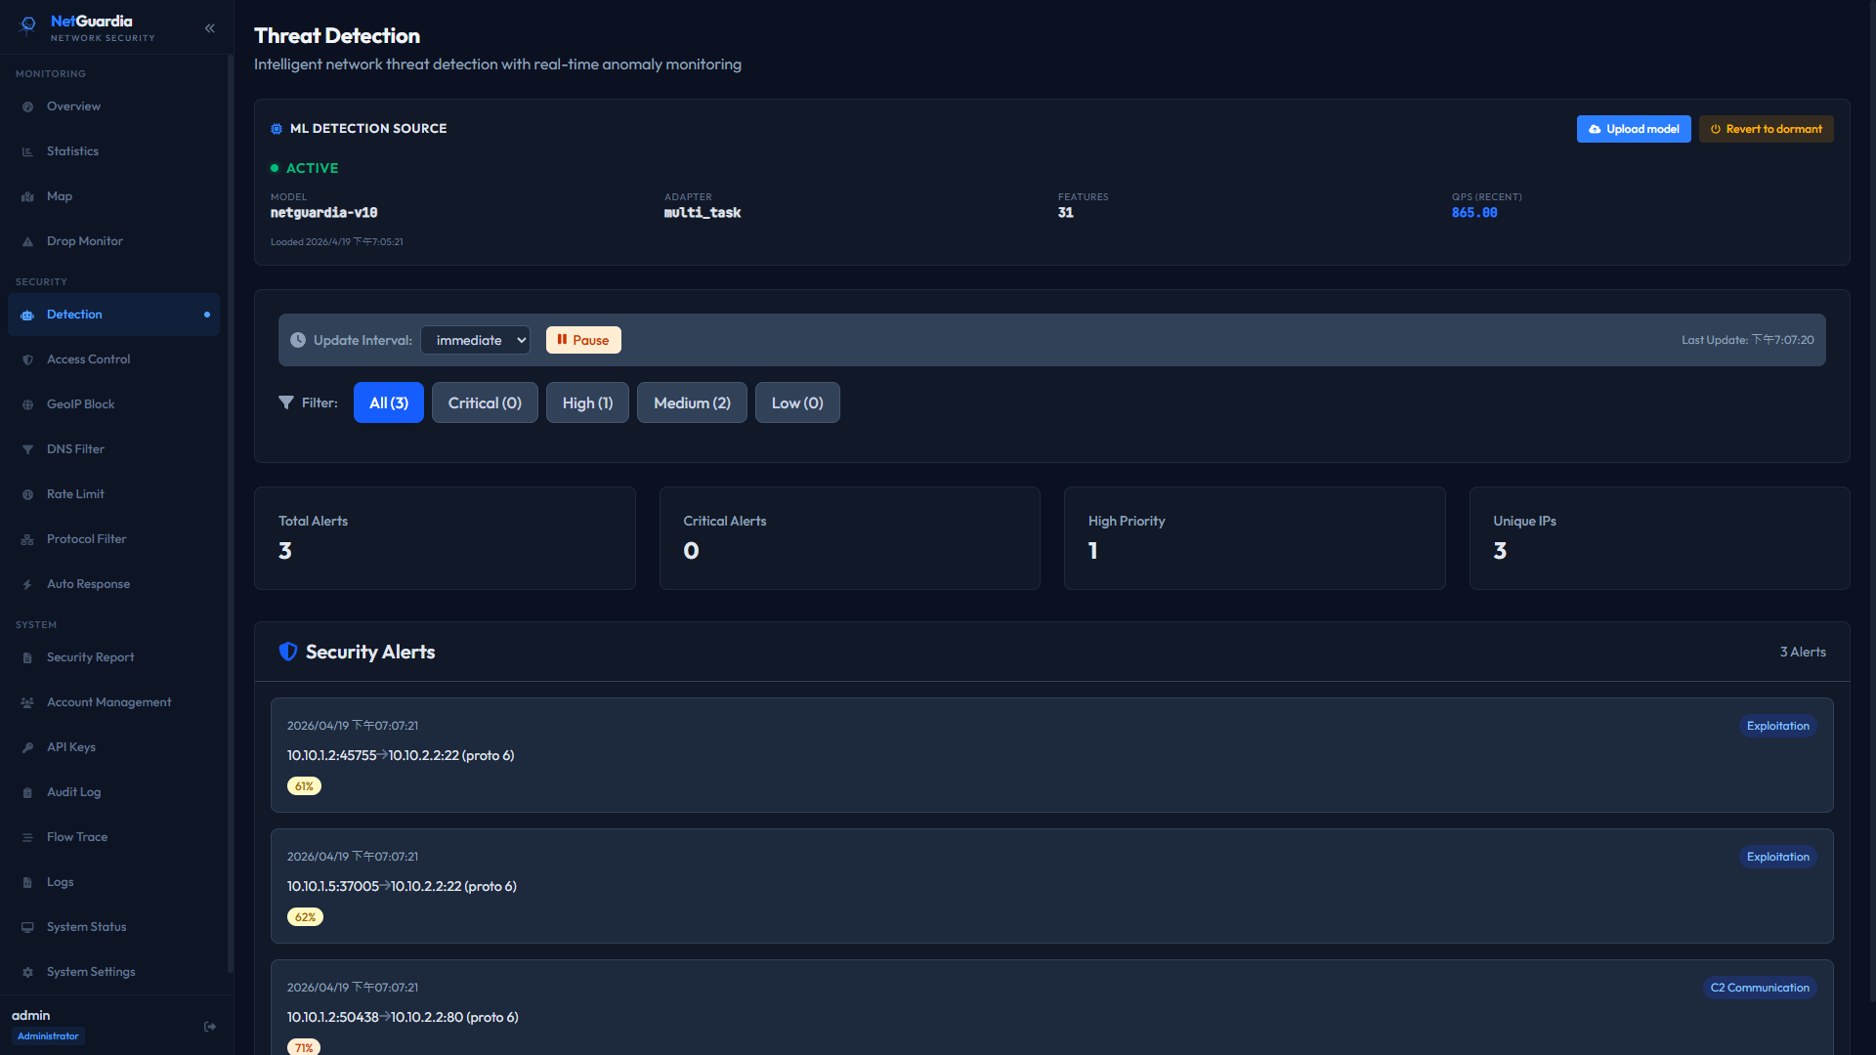The height and width of the screenshot is (1055, 1876).
Task: Open the Statistics page
Action: coord(113,151)
